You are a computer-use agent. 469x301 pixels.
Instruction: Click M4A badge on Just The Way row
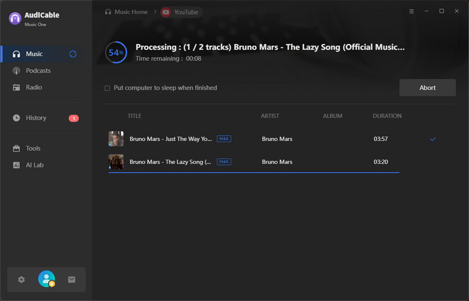point(224,139)
